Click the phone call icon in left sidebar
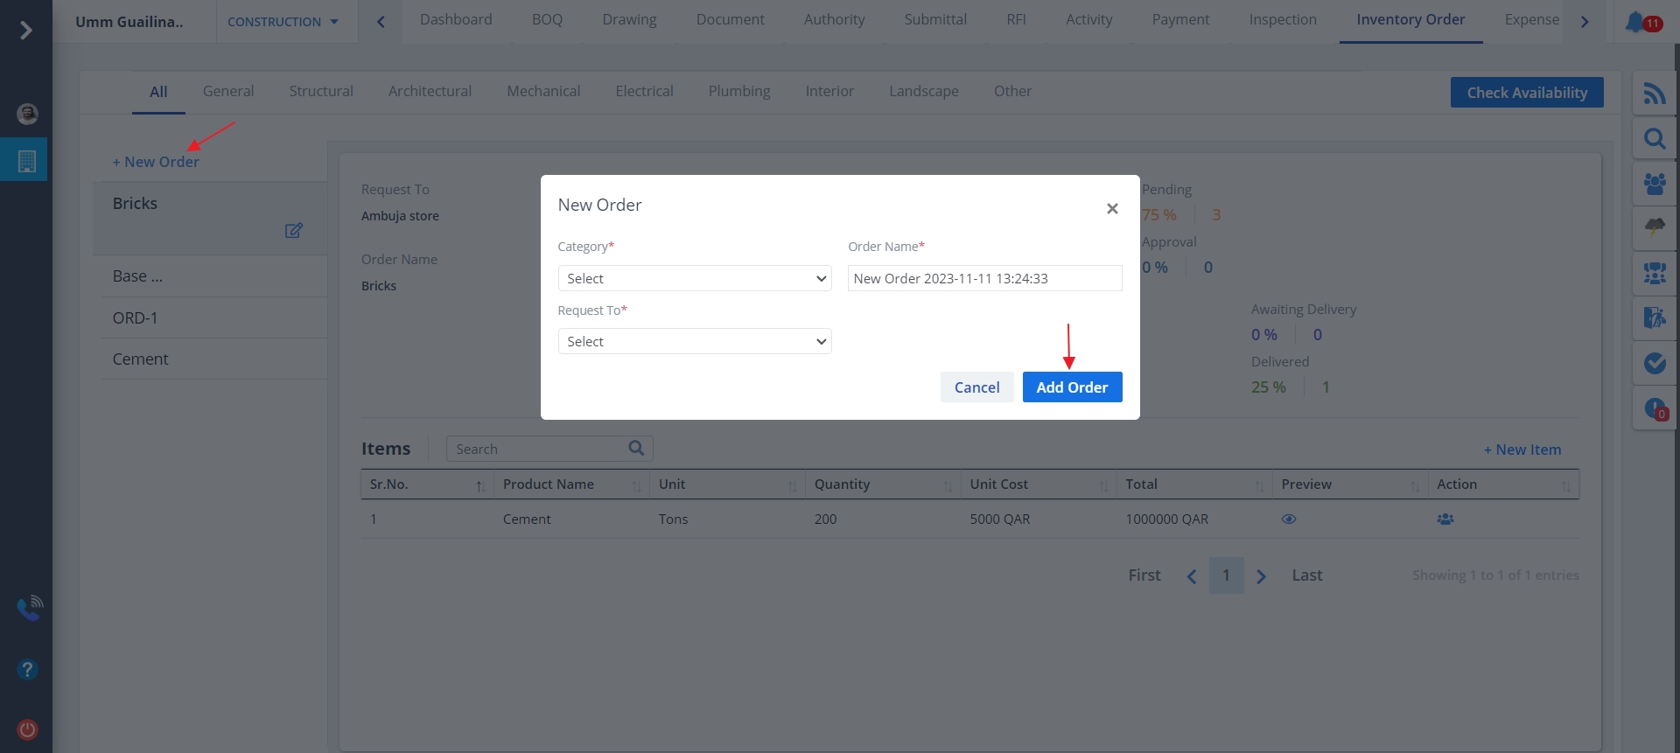The width and height of the screenshot is (1680, 753). pos(29,608)
